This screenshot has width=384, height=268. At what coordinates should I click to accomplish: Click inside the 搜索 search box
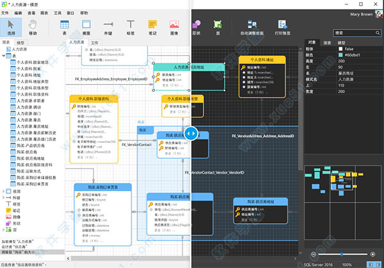pyautogui.click(x=354, y=32)
